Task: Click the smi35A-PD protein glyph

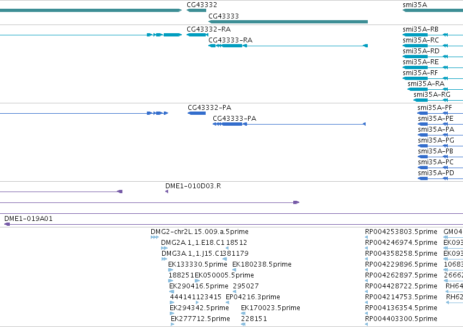Action: point(440,178)
